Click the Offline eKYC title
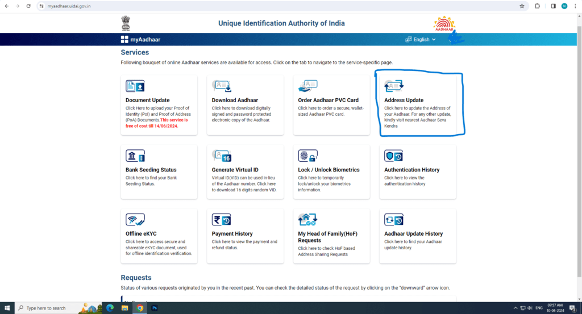582x314 pixels. tap(141, 233)
